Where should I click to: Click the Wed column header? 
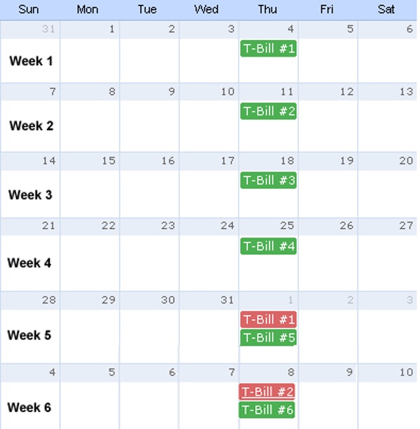point(206,9)
